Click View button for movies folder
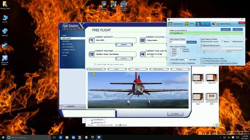The width and height of the screenshot is (250, 140). point(237,30)
